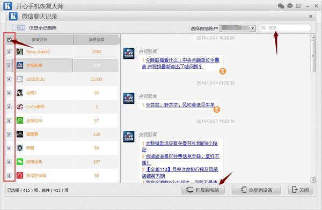Open link 【金湖114】月关注度排行榜
The height and width of the screenshot is (210, 322).
[180, 172]
